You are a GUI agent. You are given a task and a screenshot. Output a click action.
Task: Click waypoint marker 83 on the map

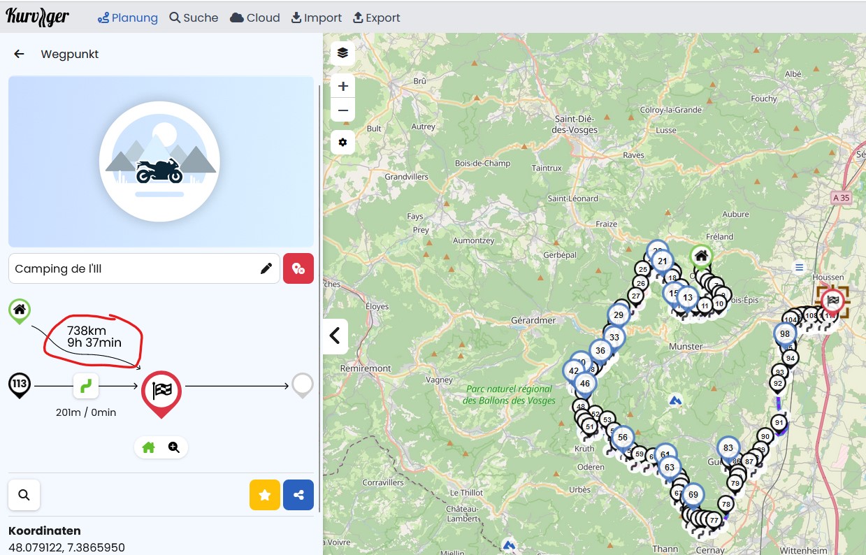click(728, 448)
